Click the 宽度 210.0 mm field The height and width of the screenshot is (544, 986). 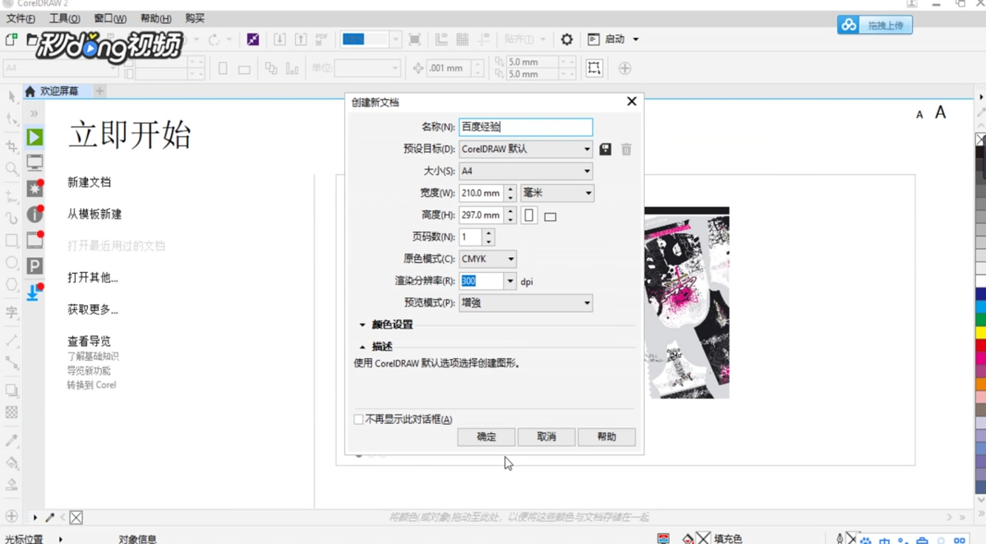coord(481,193)
